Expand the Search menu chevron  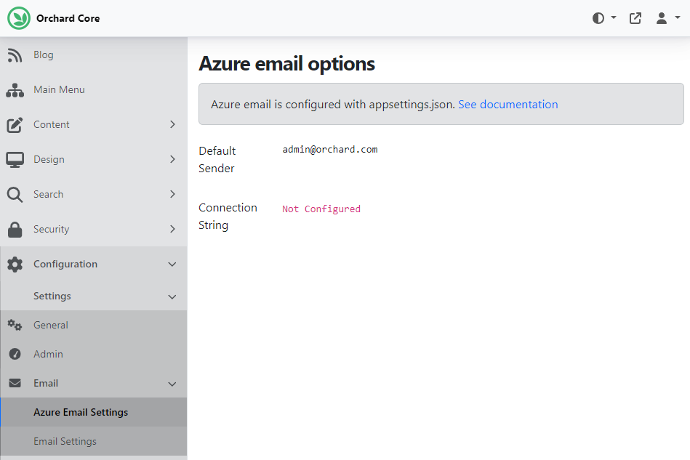172,194
